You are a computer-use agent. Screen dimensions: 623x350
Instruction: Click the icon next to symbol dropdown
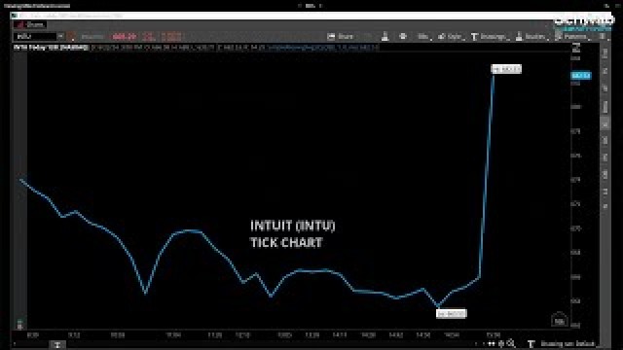71,37
